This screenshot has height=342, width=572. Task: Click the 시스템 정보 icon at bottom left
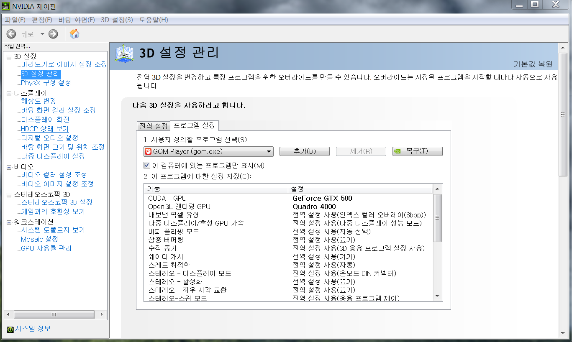10,329
